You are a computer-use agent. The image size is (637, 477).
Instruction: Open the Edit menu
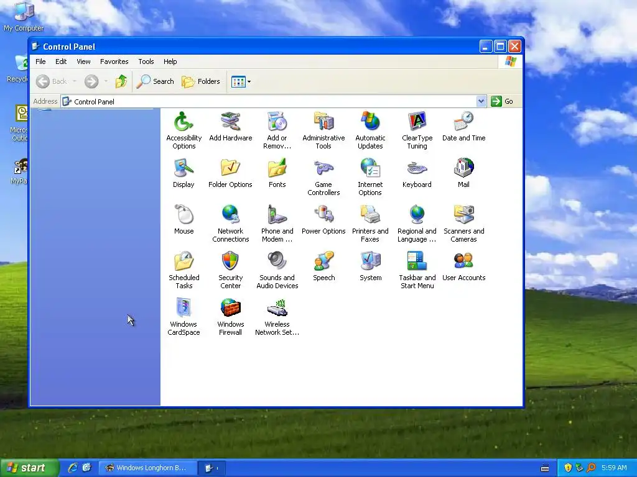coord(61,61)
